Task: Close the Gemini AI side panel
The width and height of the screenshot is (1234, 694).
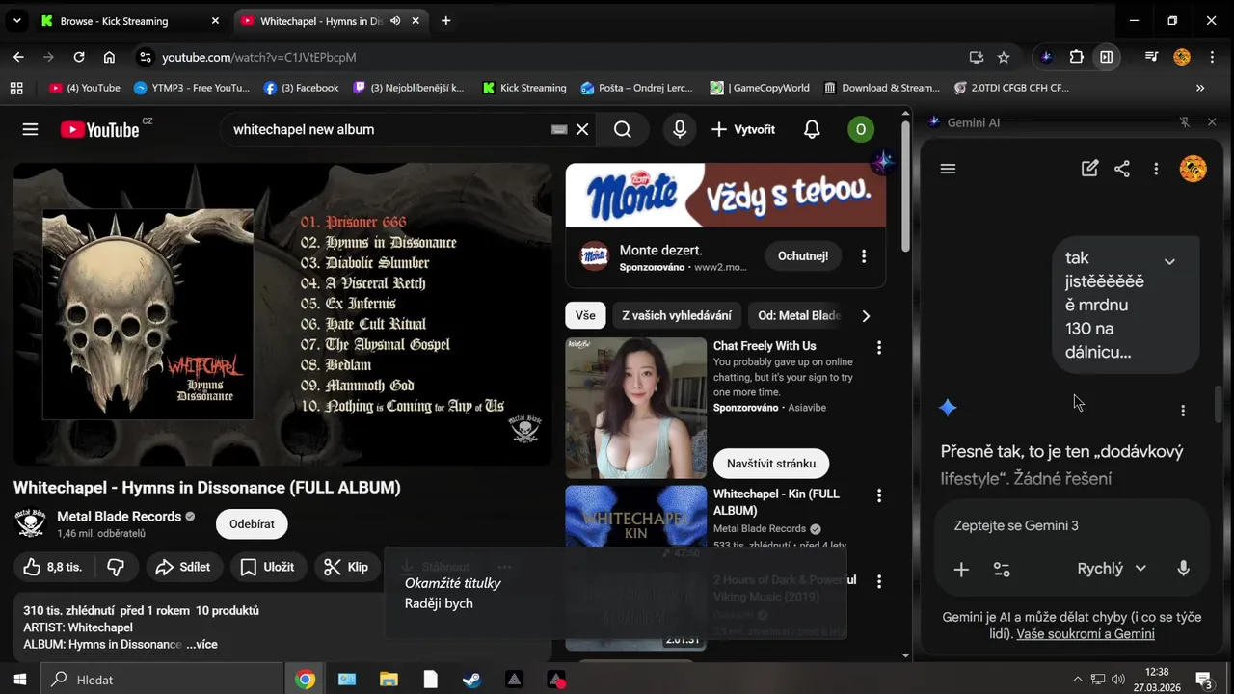Action: 1212,122
